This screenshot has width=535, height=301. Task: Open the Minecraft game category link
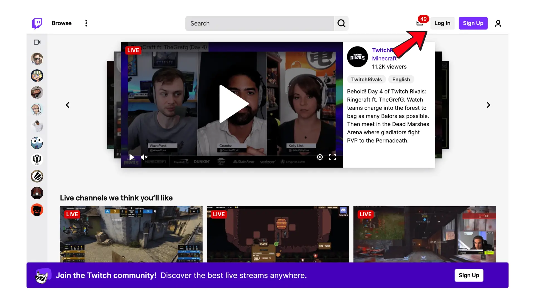384,59
